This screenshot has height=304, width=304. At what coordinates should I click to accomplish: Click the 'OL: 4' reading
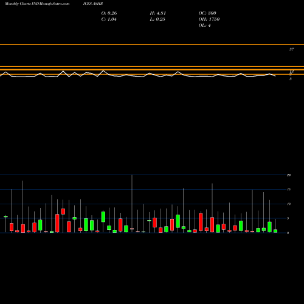click(204, 26)
